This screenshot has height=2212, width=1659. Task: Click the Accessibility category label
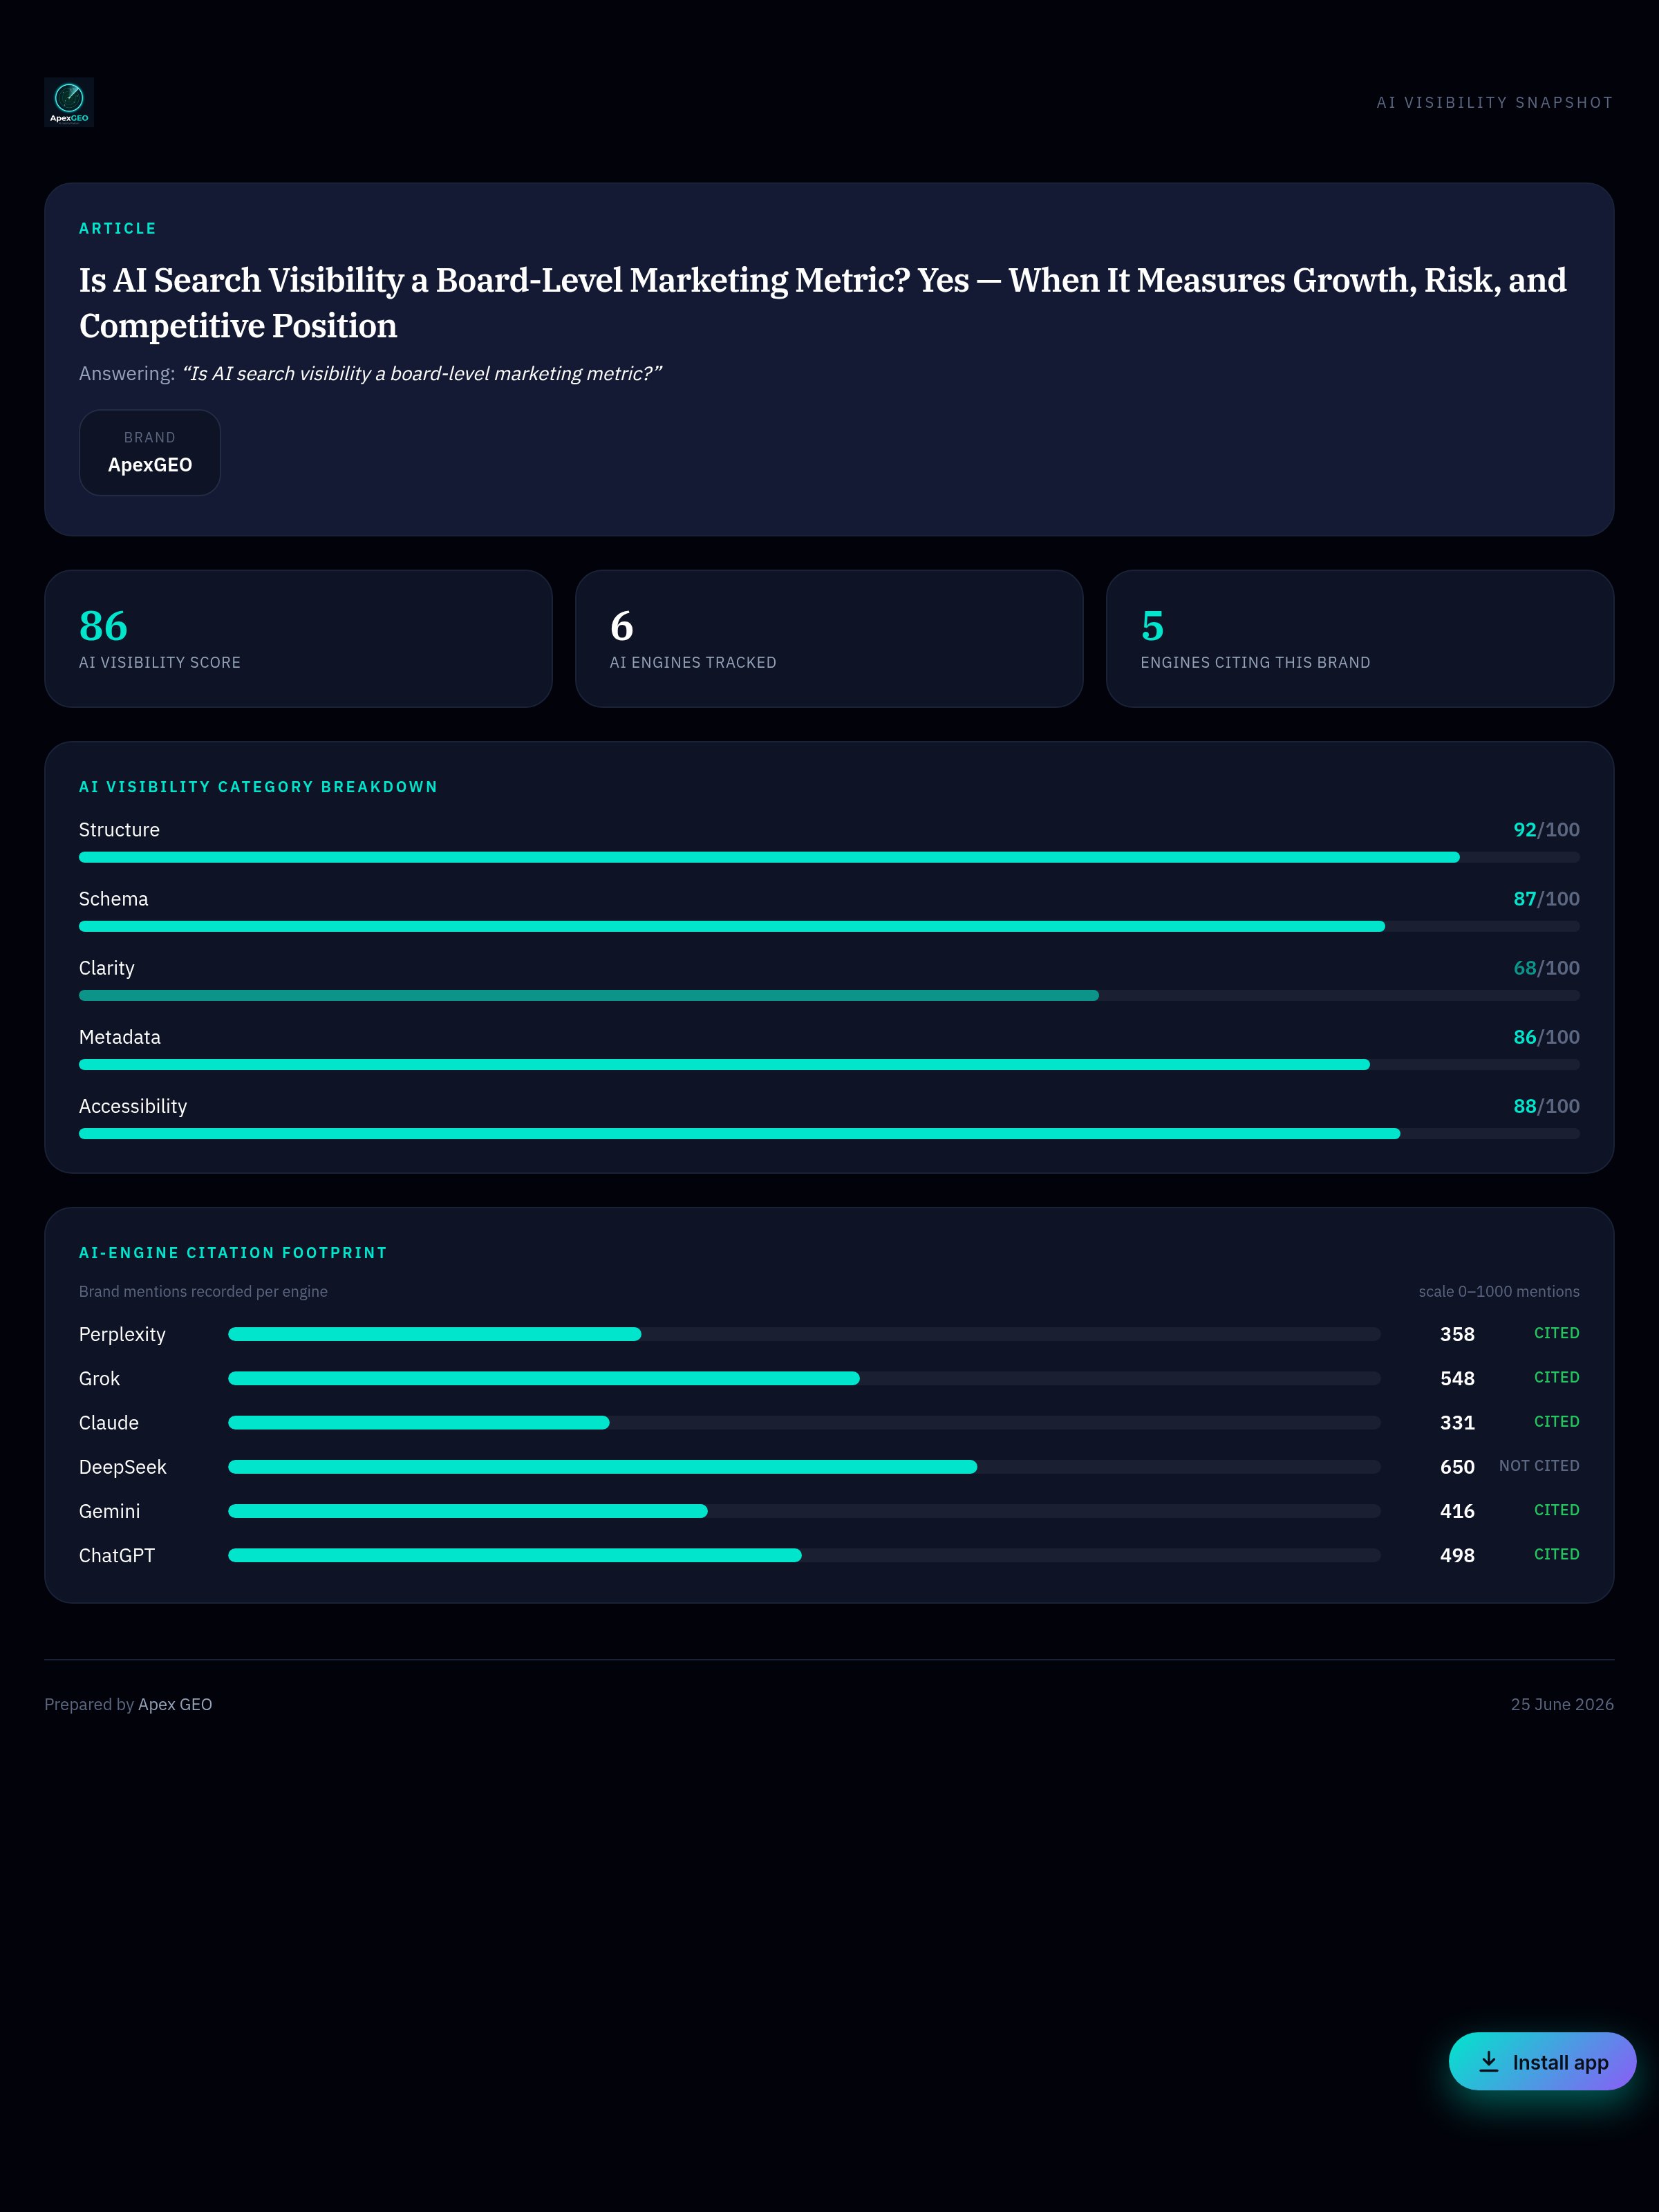(133, 1106)
